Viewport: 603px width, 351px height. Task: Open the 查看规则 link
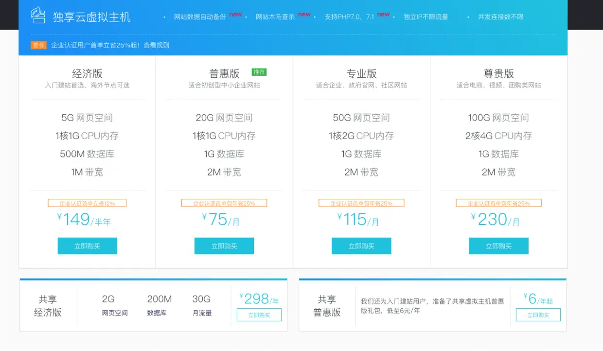click(157, 45)
